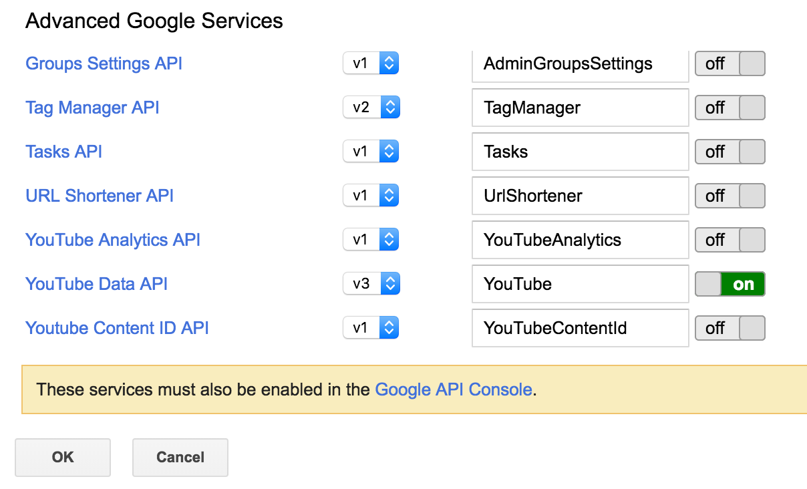Screen dimensions: 807x489
Task: Open the Google API Console link
Action: (454, 389)
